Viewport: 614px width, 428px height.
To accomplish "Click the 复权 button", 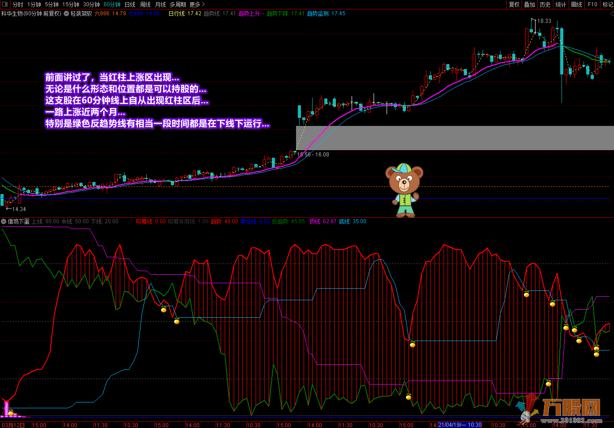I will tap(514, 4).
